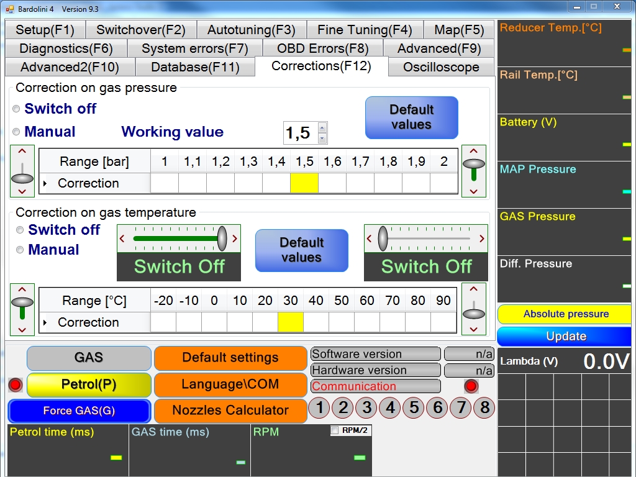Expand the gas pressure Correction row arrow

tap(45, 184)
